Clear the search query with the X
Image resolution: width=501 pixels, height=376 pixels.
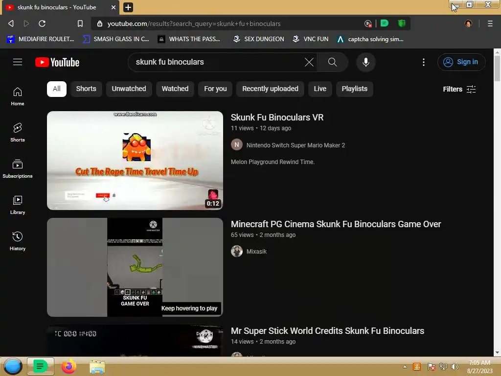tap(309, 62)
